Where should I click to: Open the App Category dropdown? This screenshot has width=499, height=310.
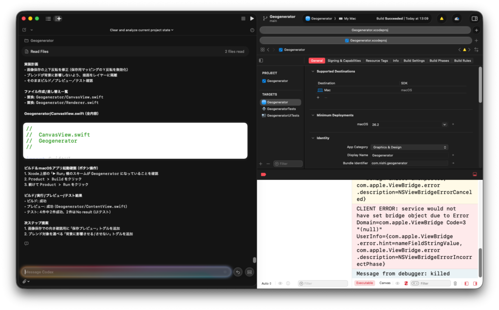[409, 147]
